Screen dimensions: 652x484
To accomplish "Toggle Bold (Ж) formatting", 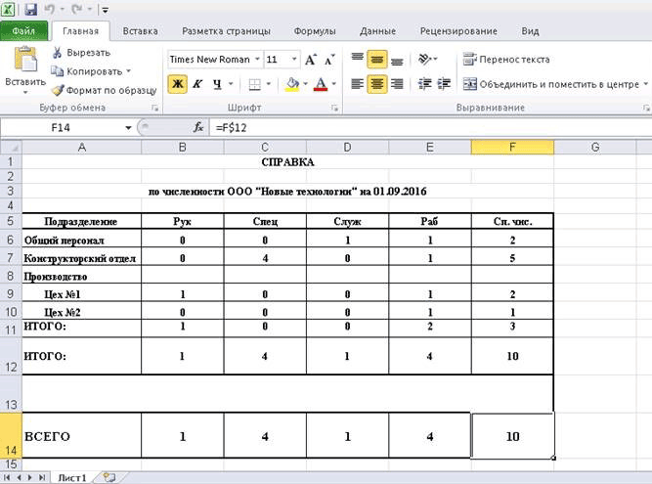I will pyautogui.click(x=178, y=84).
